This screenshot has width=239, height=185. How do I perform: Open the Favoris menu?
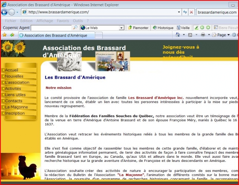[63, 21]
